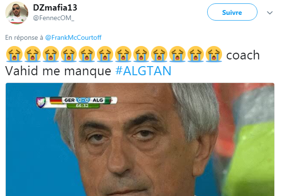Screen dimensions: 281x196
Task: Click the 66:32 match timer in image
Action: click(82, 106)
